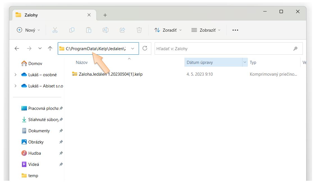This screenshot has width=318, height=183.
Task: Click the Hľadať v: Zalohy search field
Action: click(x=223, y=48)
